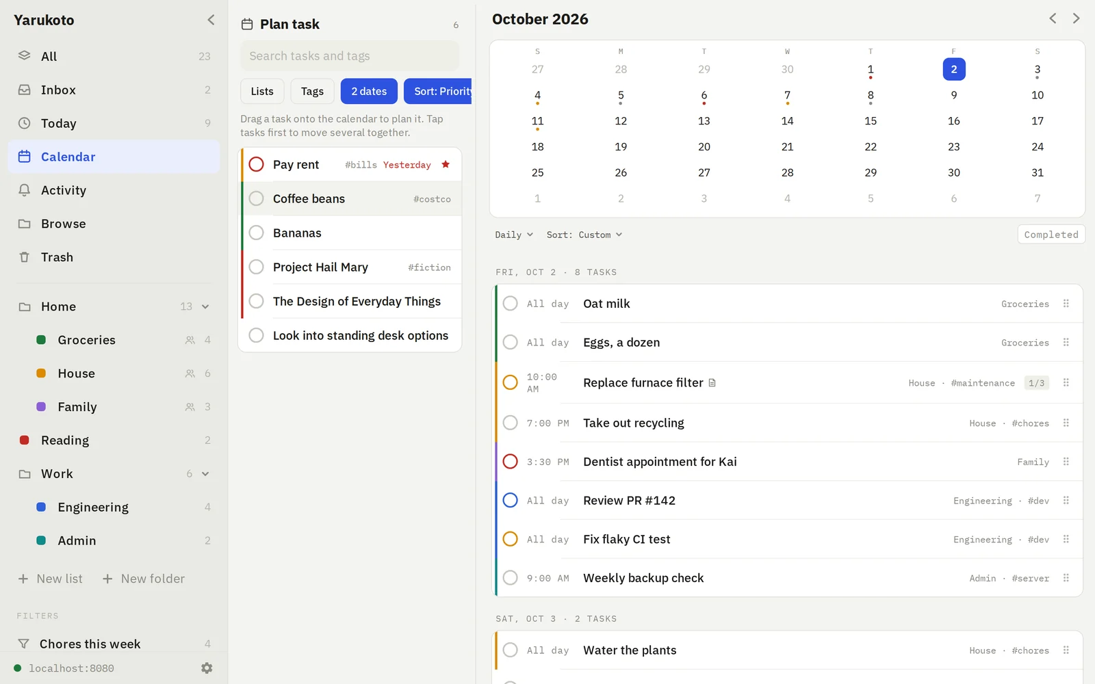Collapse the Home folder chevron
This screenshot has width=1095, height=684.
pyautogui.click(x=205, y=306)
